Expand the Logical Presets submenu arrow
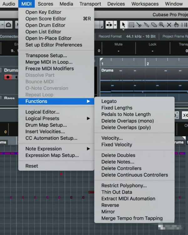 click(x=88, y=118)
